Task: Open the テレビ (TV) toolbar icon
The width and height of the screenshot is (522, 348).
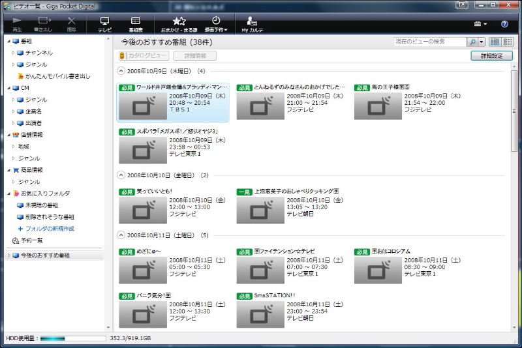Action: [104, 24]
